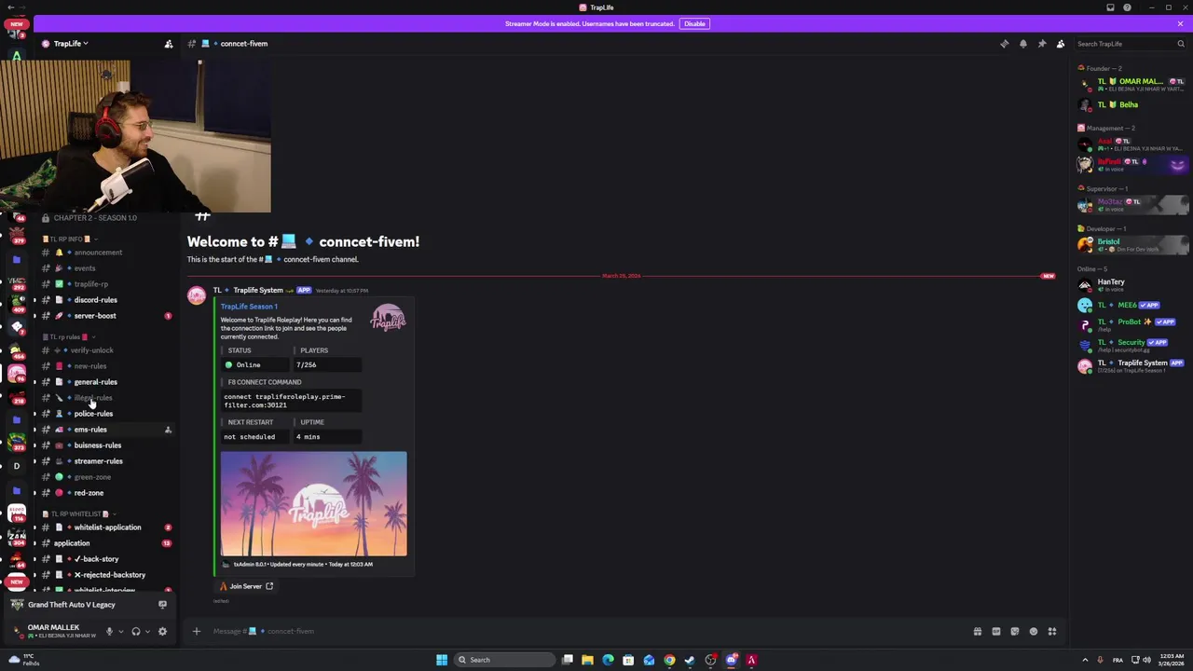The height and width of the screenshot is (671, 1193).
Task: Click the Grand Theft Auto V Legacy activity panel
Action: (x=89, y=605)
